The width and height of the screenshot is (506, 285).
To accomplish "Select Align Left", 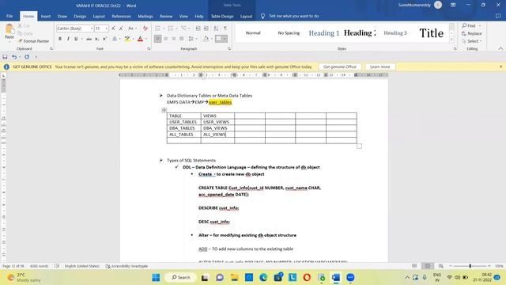I will 158,39.
